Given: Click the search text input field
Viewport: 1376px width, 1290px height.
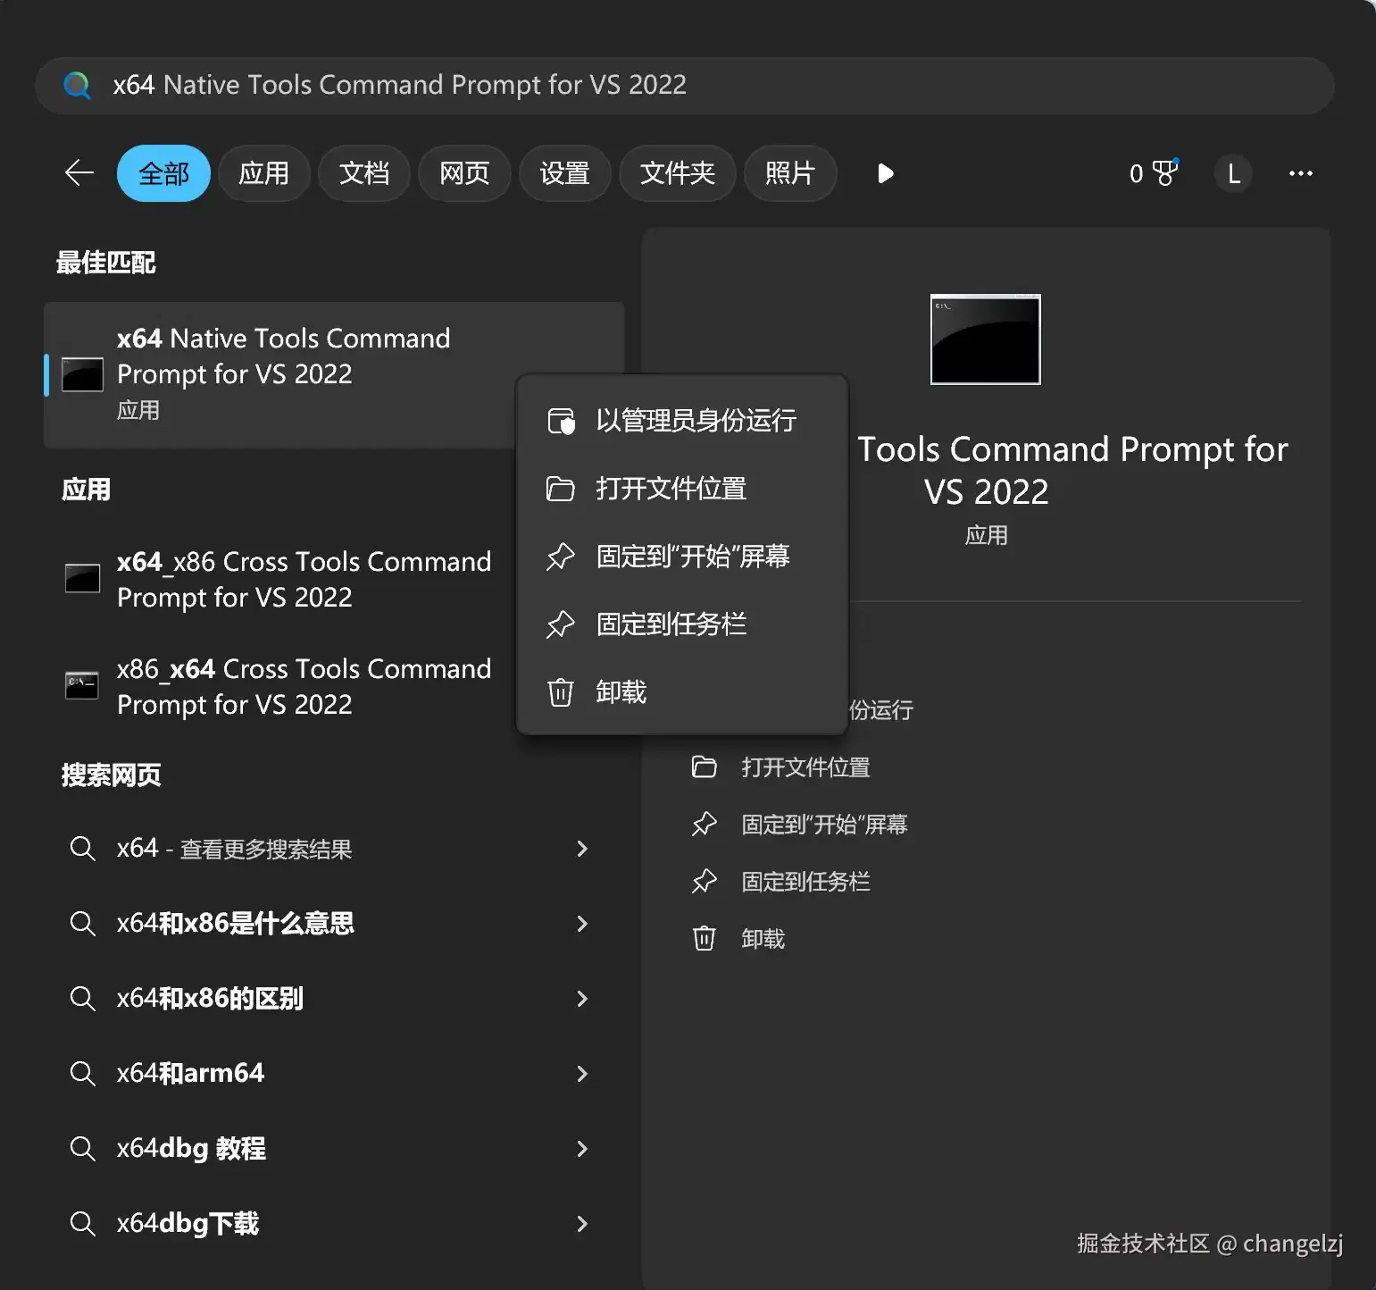Looking at the screenshot, I should (x=684, y=86).
